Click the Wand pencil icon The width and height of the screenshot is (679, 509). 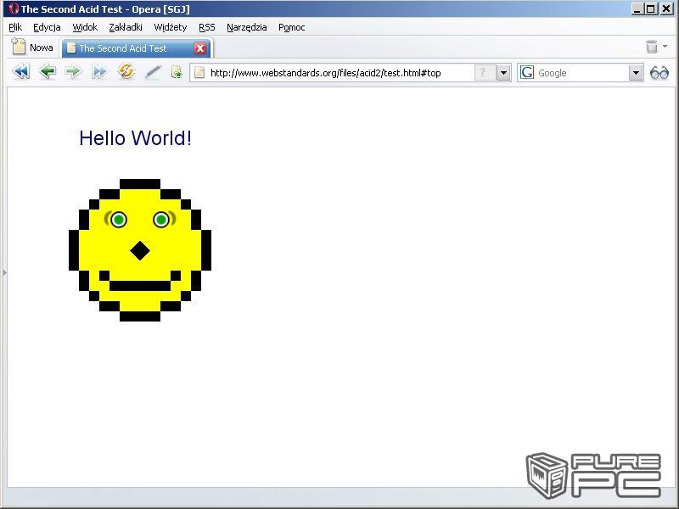point(153,72)
